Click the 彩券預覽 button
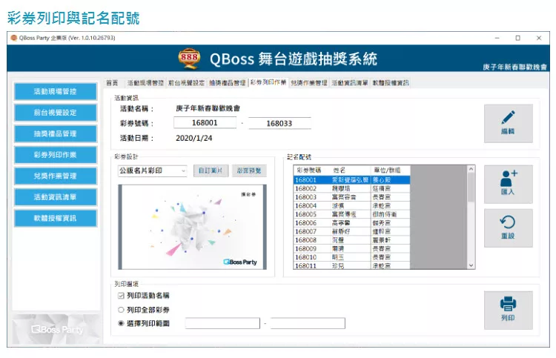The image size is (556, 358). (249, 170)
